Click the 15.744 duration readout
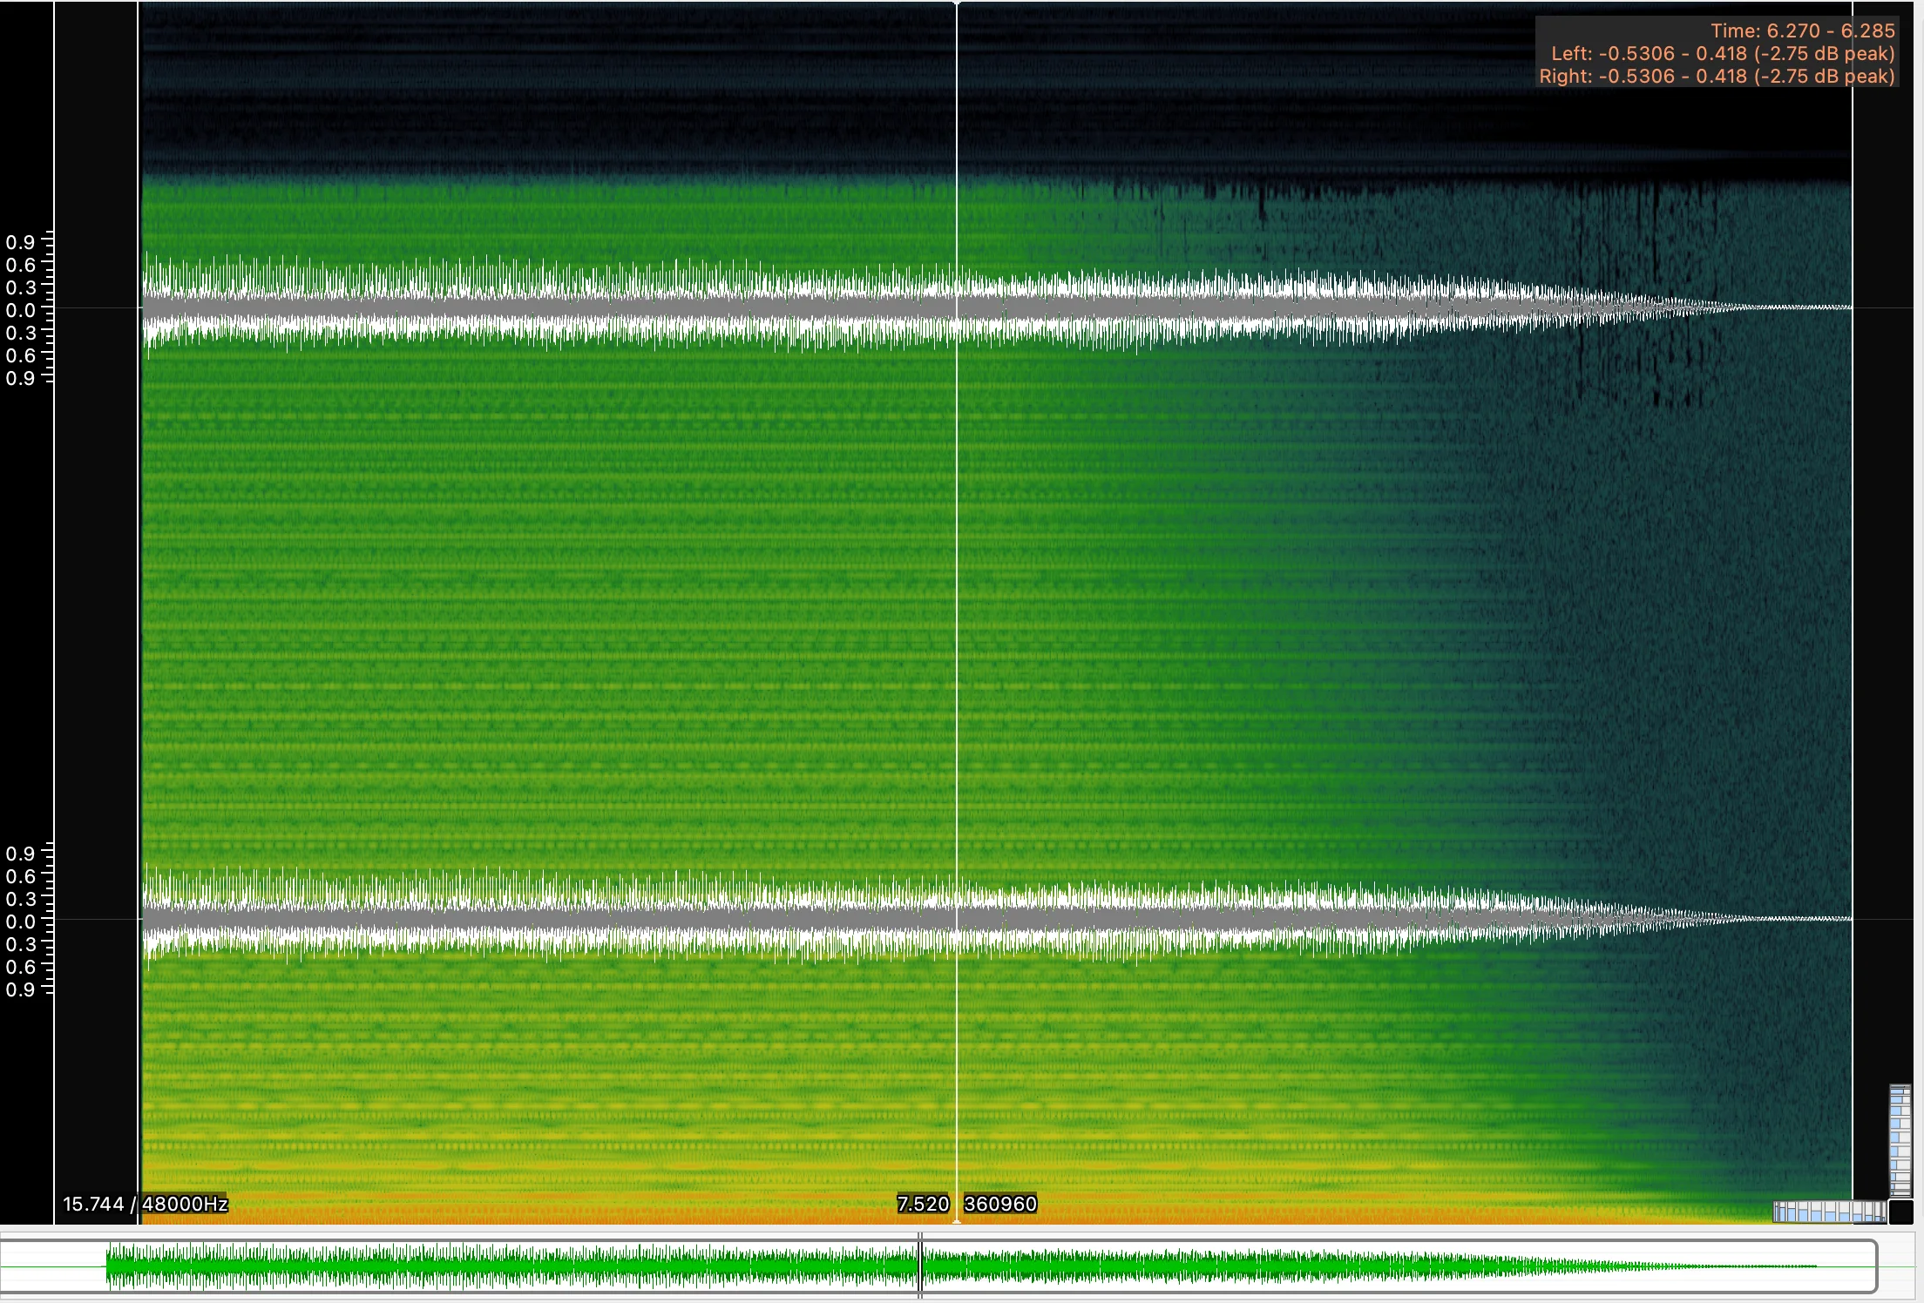 [92, 1204]
